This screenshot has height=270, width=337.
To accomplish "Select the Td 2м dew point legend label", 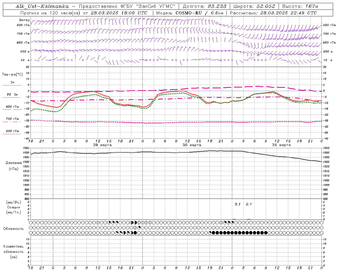I will [x=12, y=94].
